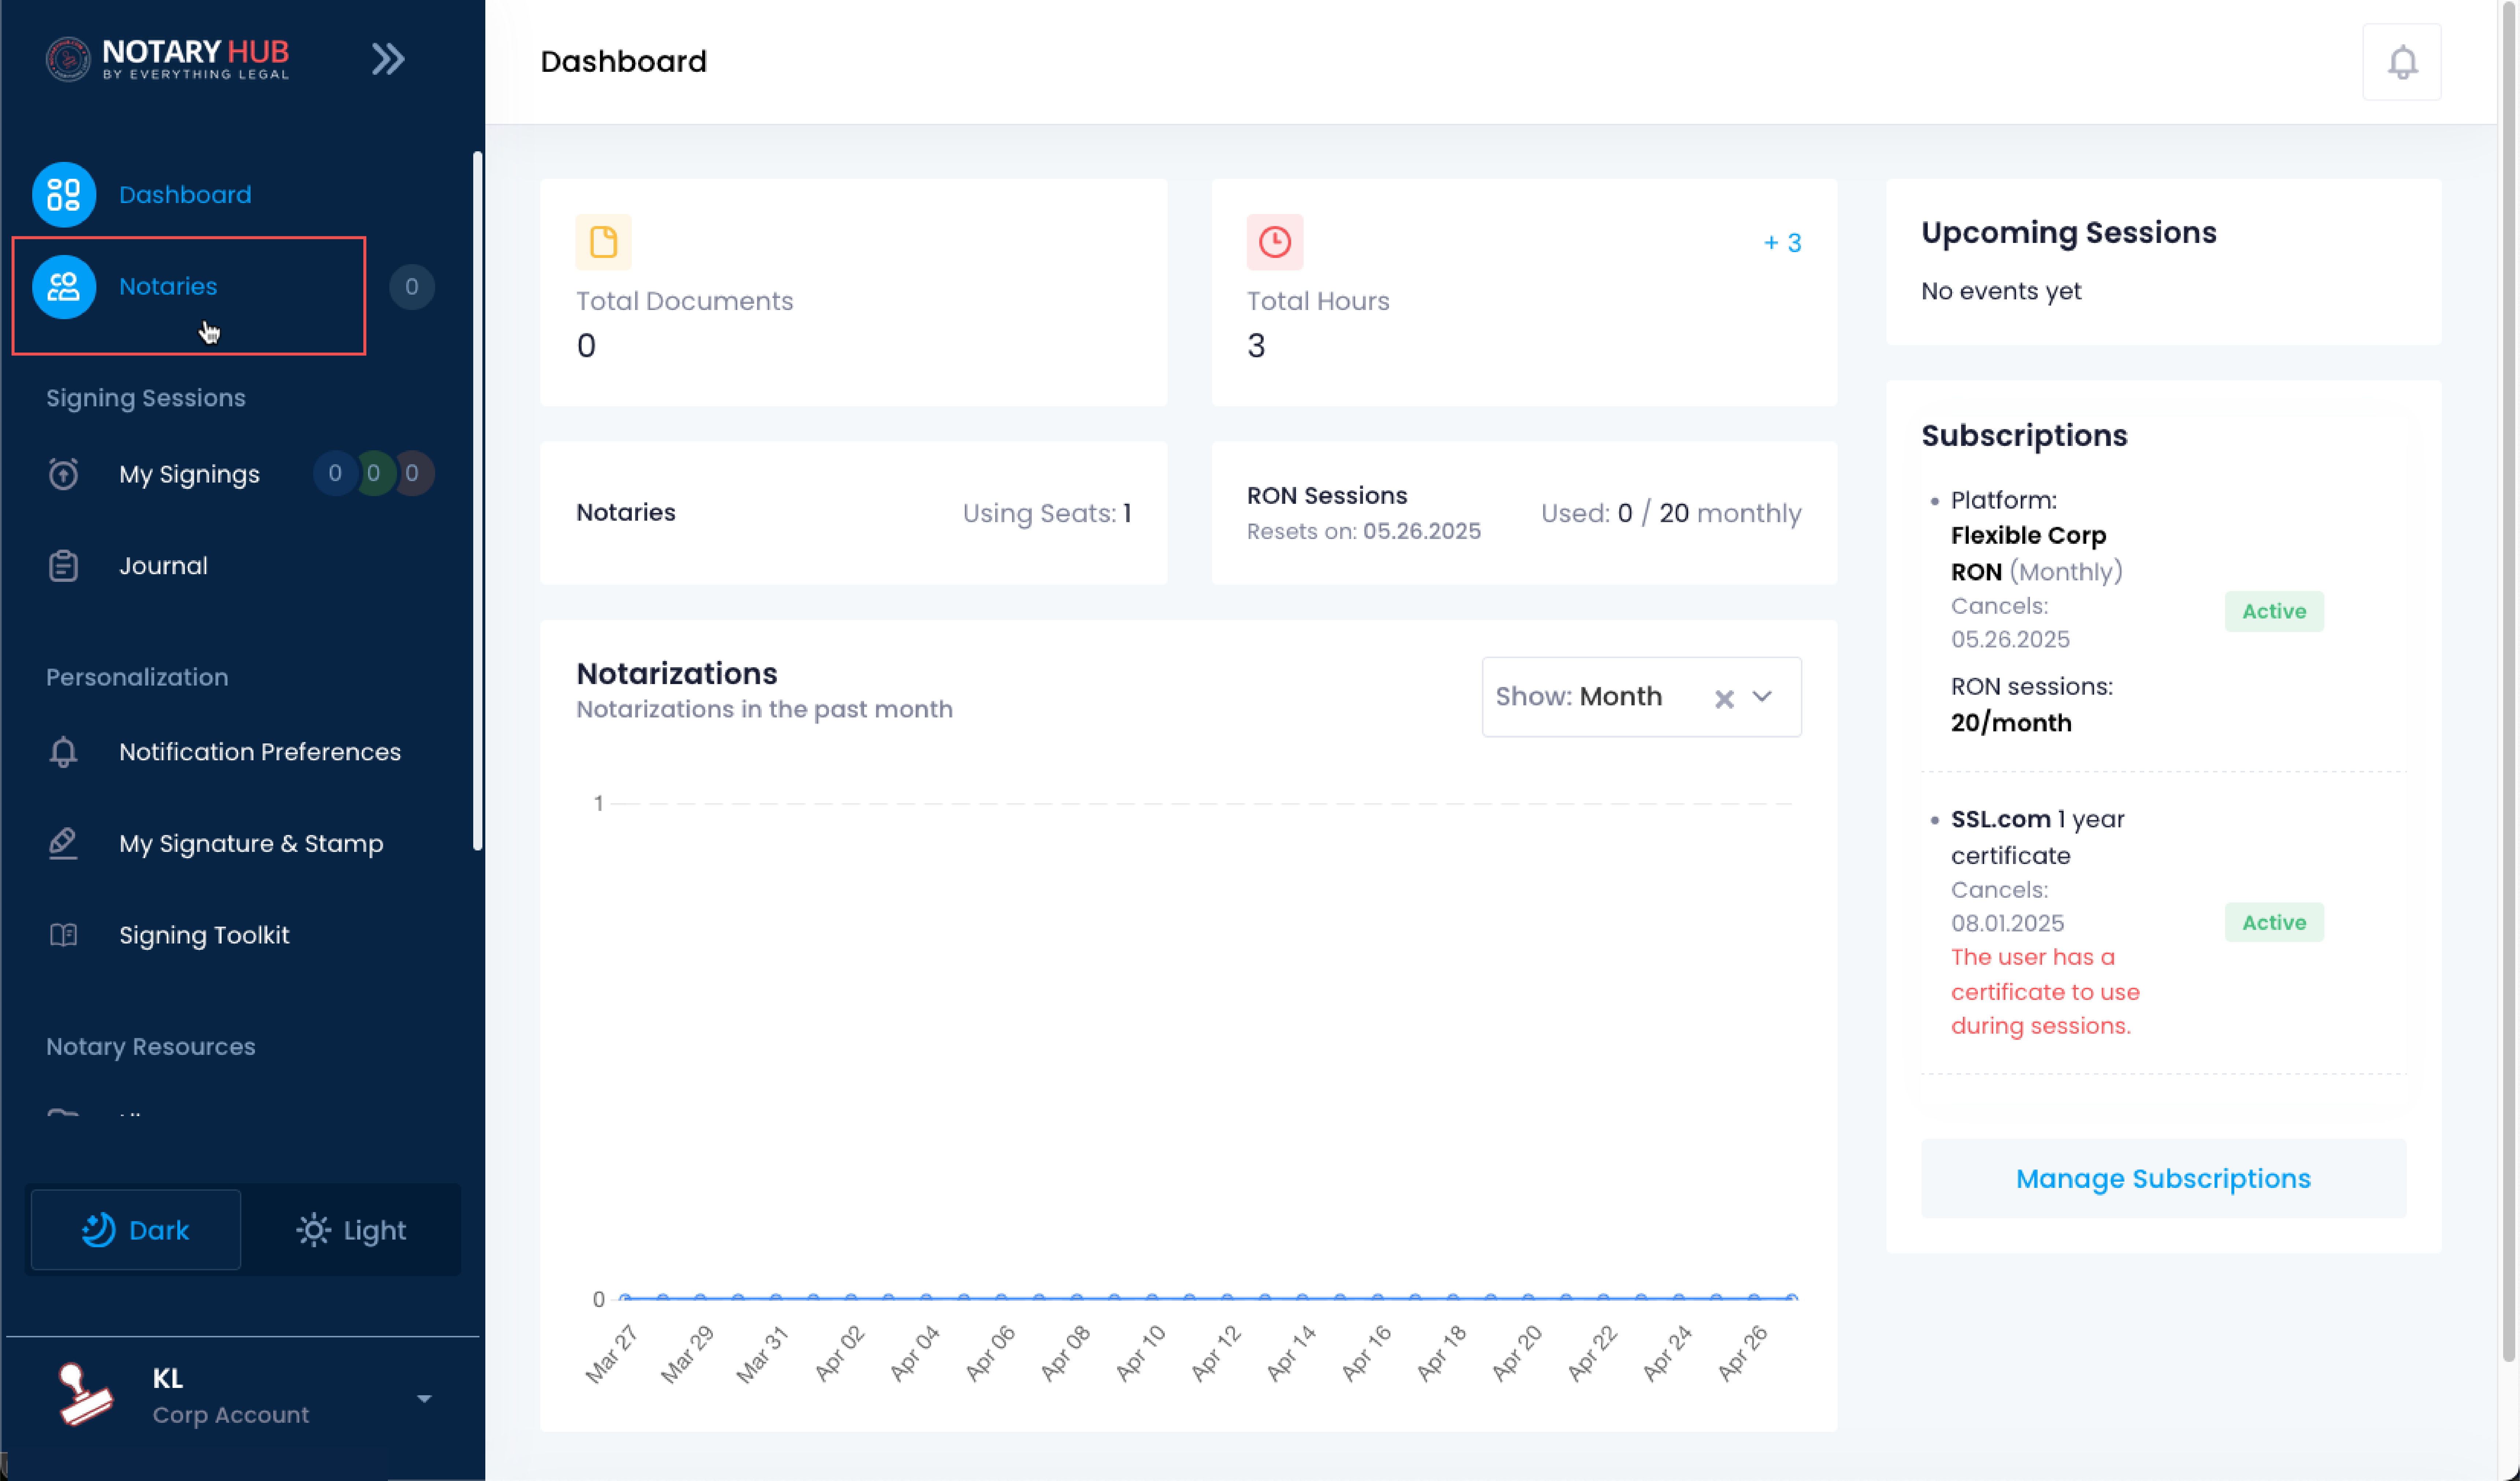This screenshot has height=1481, width=2520.
Task: Switch to Dark theme
Action: [x=136, y=1230]
